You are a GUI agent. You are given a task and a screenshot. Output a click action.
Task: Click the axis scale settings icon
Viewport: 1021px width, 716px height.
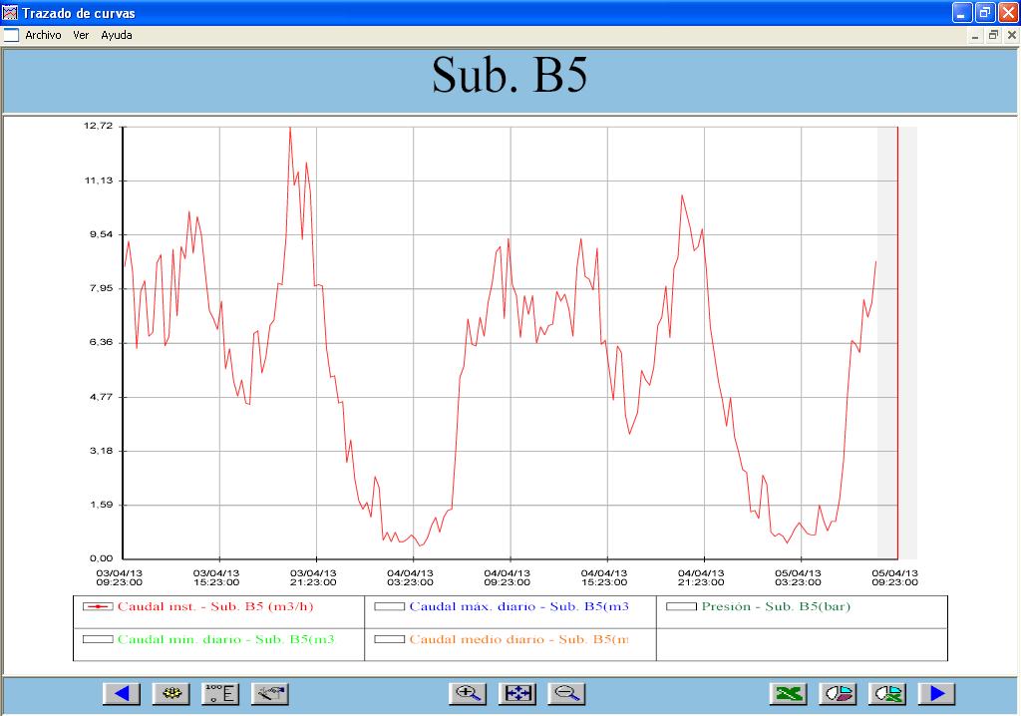click(x=220, y=694)
